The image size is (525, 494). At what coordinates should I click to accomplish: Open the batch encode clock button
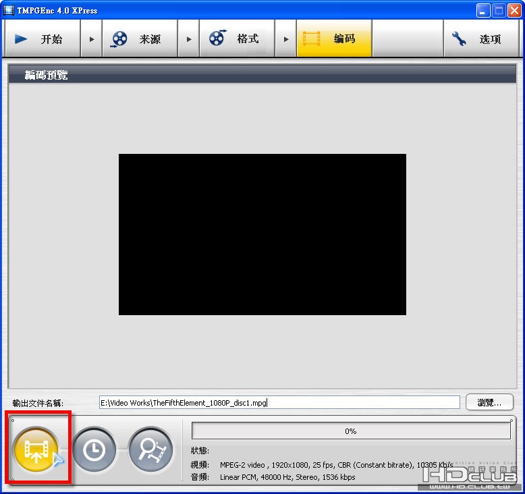(x=94, y=449)
